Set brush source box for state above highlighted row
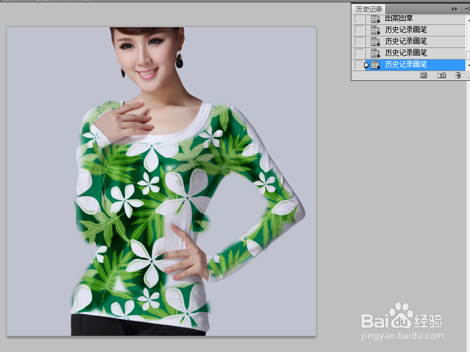Screen dimensions: 470x352 359,53
